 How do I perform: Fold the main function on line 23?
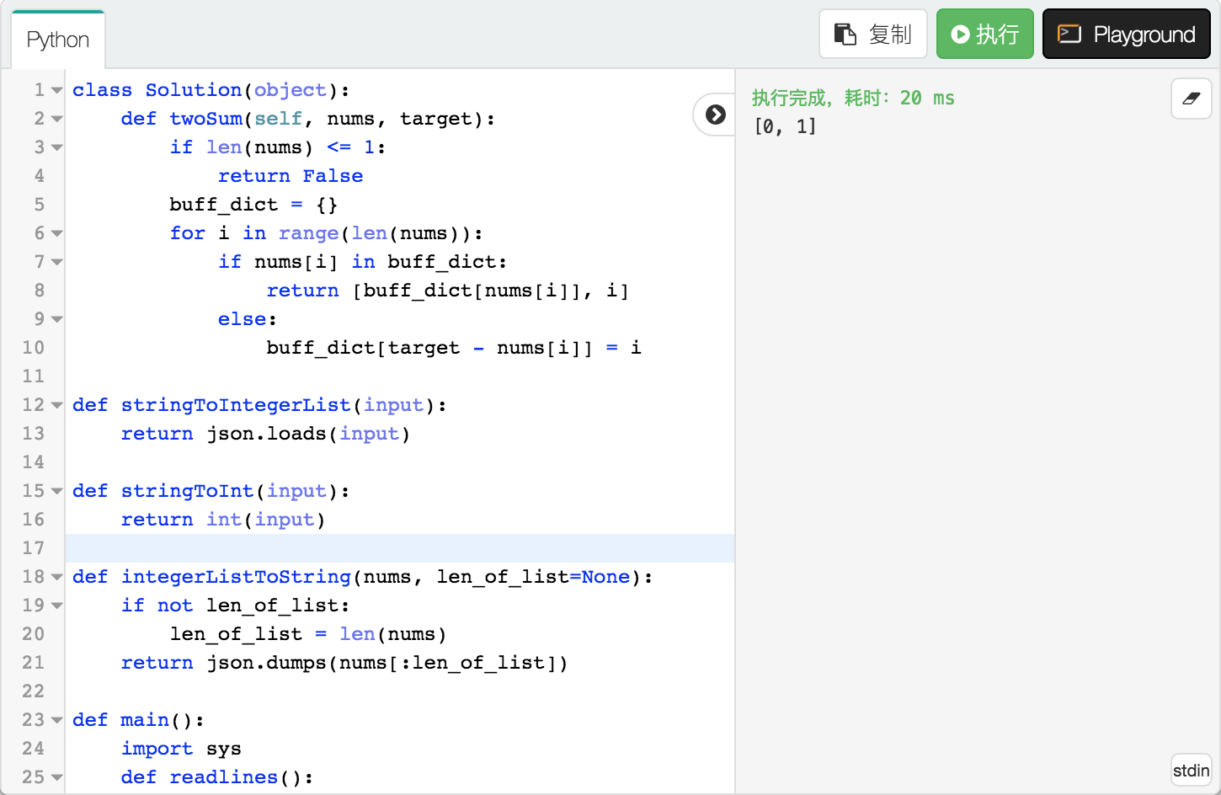pyautogui.click(x=56, y=720)
